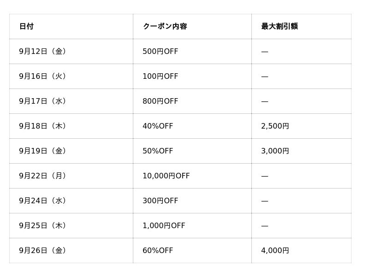
Task: Select the 800円OFF coupon cell
Action: (x=160, y=101)
